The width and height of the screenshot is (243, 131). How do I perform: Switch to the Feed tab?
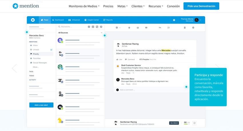pos(45,20)
